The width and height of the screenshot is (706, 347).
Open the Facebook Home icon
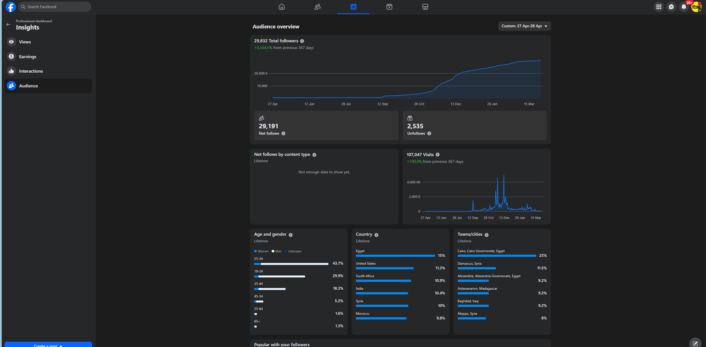(282, 7)
